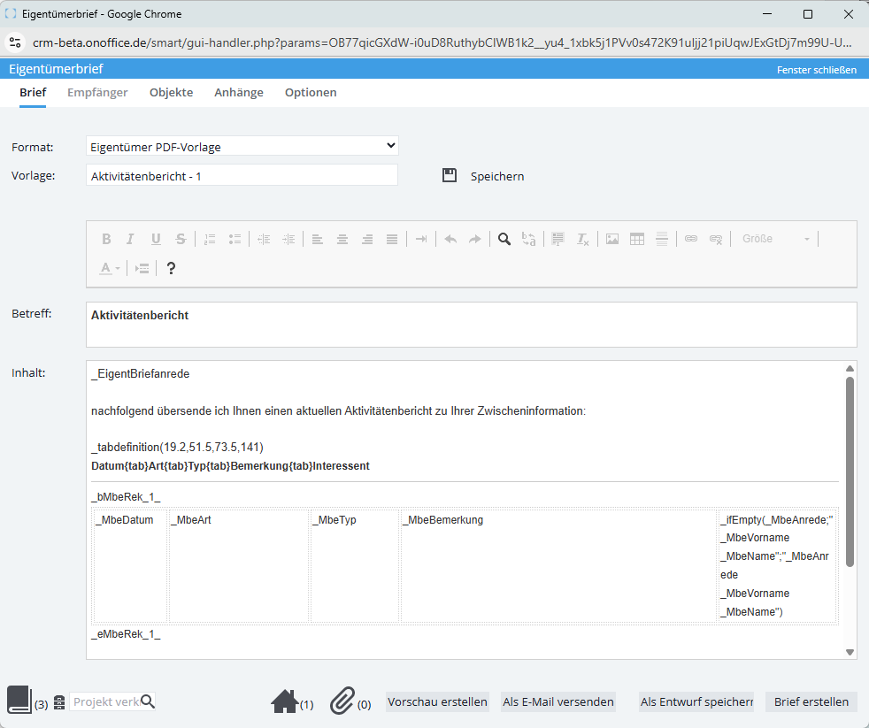
Task: Open the Format dropdown Eigentümer PDF-Vorlage
Action: pyautogui.click(x=242, y=146)
